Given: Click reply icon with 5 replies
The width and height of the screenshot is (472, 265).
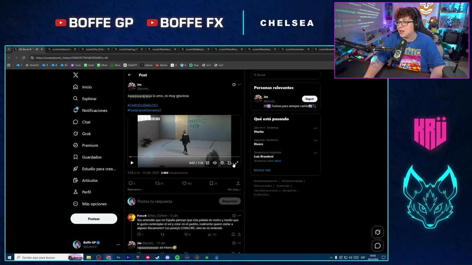Looking at the screenshot, I should click(x=132, y=183).
